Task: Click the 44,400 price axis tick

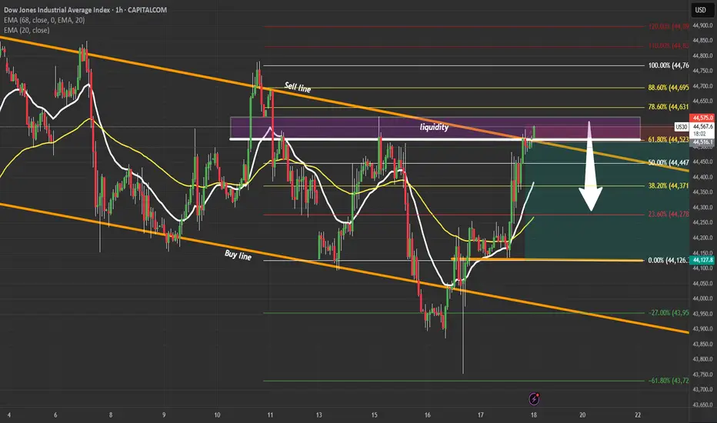Action: (703, 177)
